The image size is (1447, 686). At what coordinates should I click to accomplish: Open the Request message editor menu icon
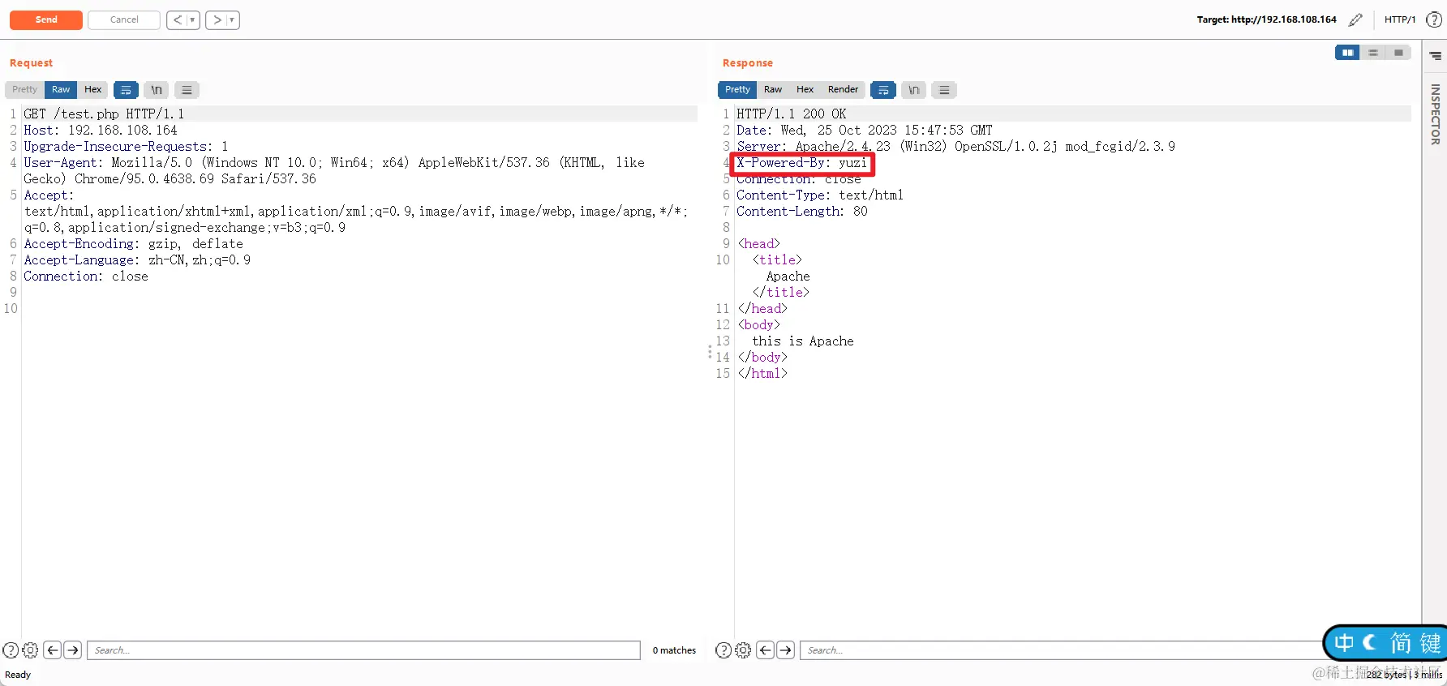187,90
